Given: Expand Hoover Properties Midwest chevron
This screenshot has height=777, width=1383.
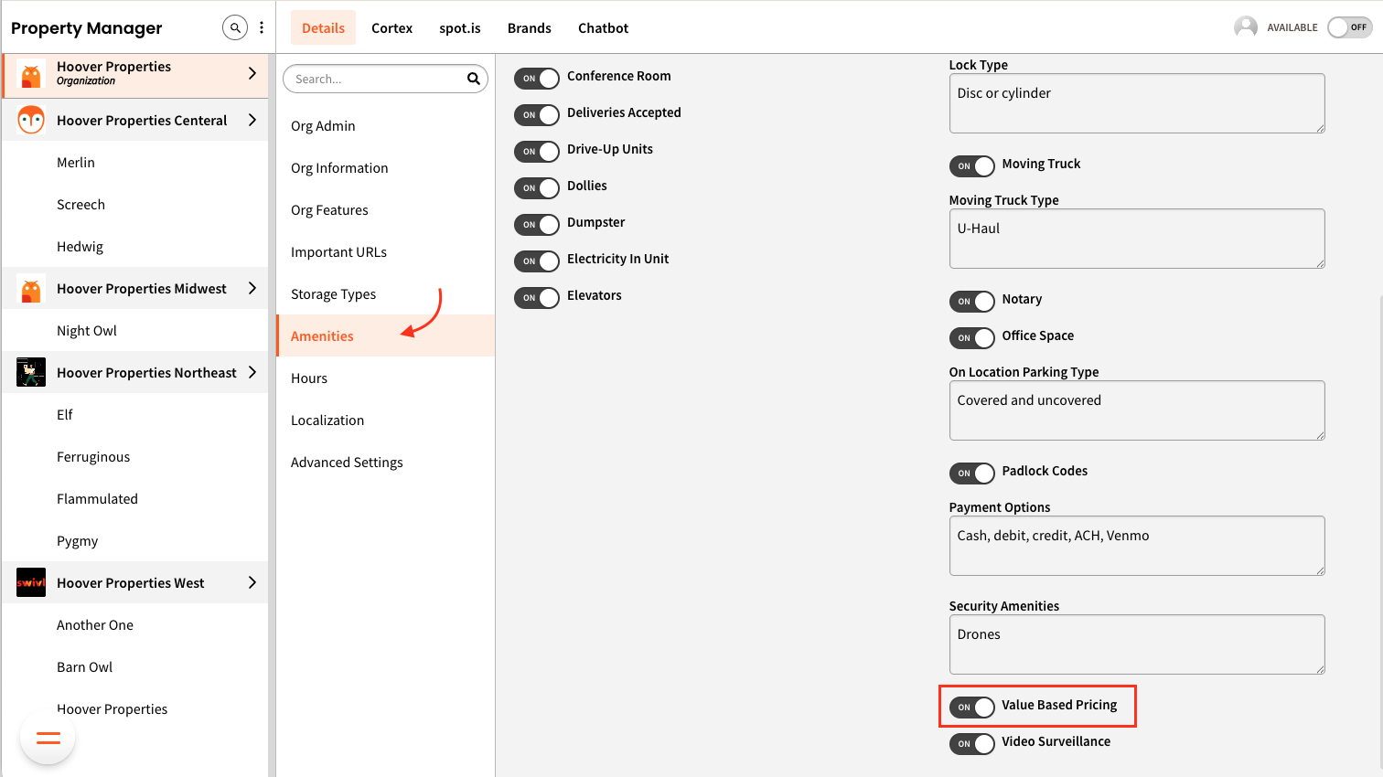Looking at the screenshot, I should tap(252, 288).
